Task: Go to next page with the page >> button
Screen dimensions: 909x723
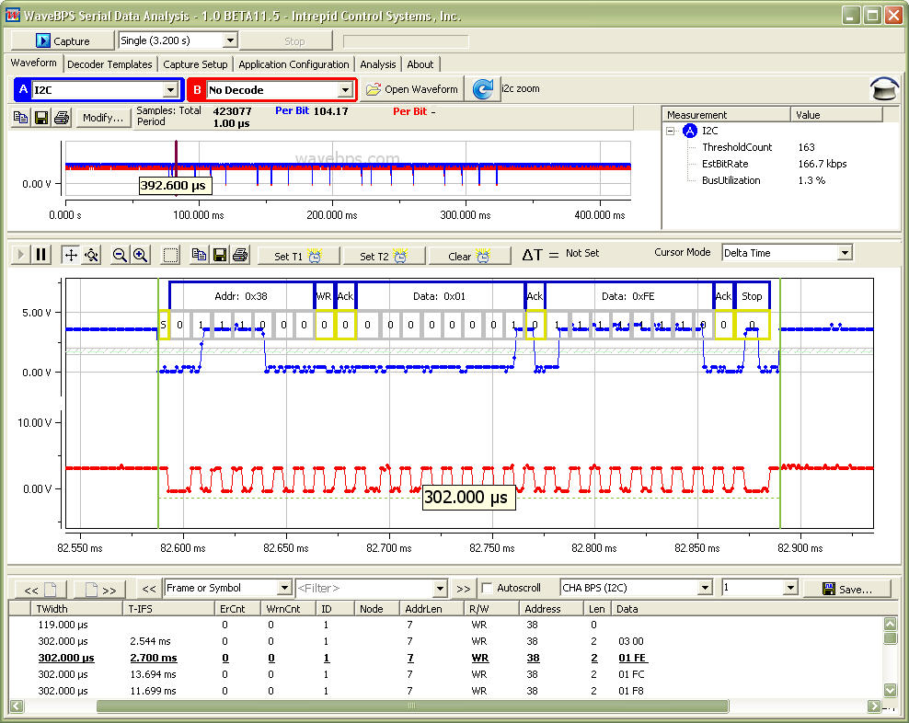Action: tap(99, 590)
